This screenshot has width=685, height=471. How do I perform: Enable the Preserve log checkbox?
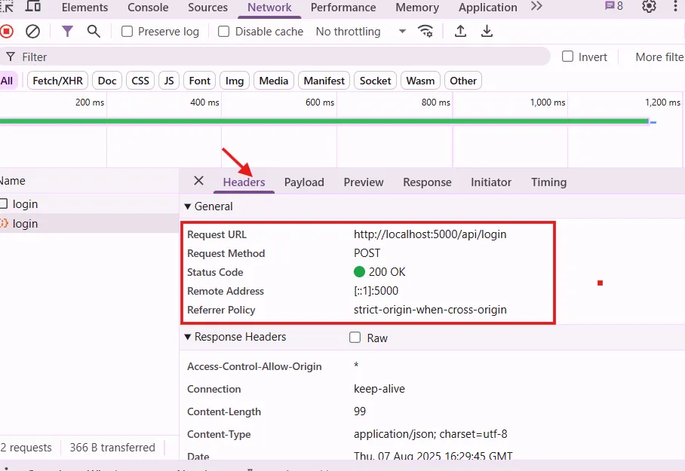click(127, 32)
